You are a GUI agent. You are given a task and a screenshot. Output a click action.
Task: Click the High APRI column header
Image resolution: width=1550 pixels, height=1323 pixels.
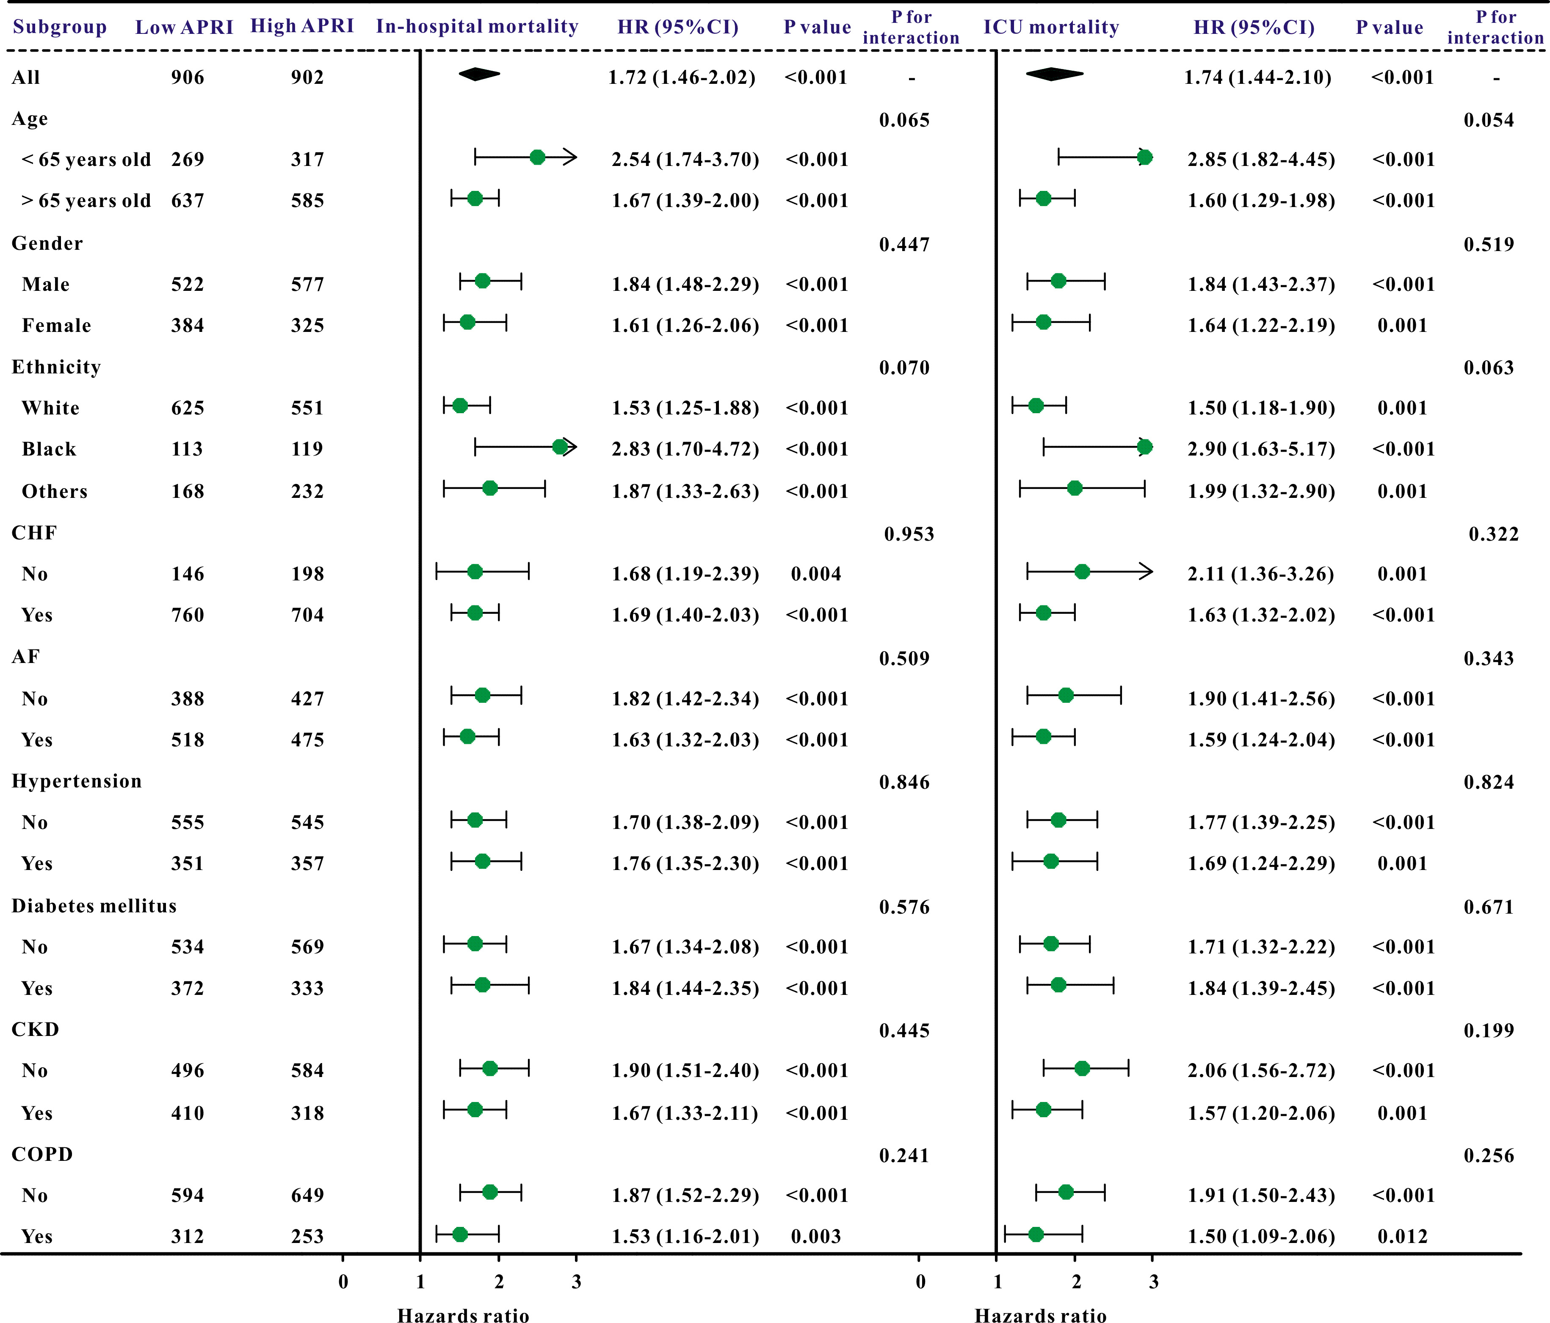coord(302,26)
